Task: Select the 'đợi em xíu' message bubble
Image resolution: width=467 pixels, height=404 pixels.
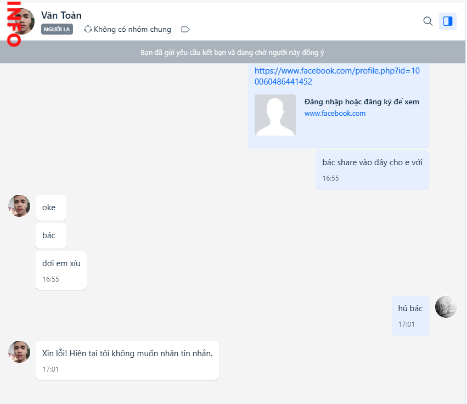Action: (x=61, y=270)
